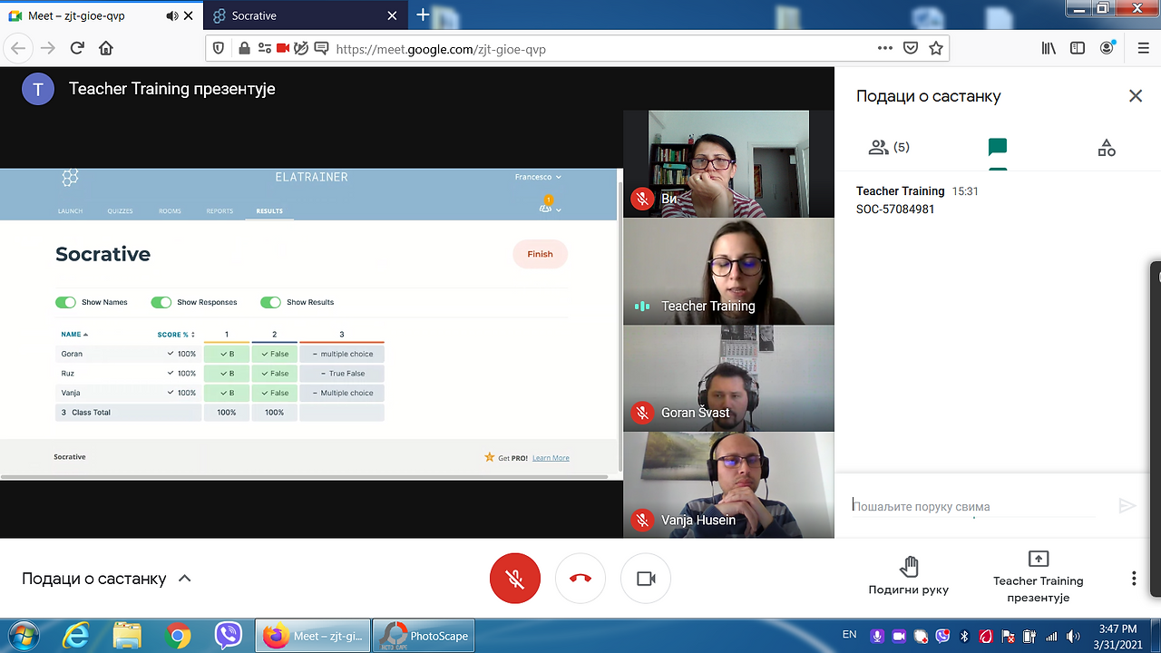Click the T avatar of the presenter
This screenshot has height=653, width=1161.
(x=38, y=89)
